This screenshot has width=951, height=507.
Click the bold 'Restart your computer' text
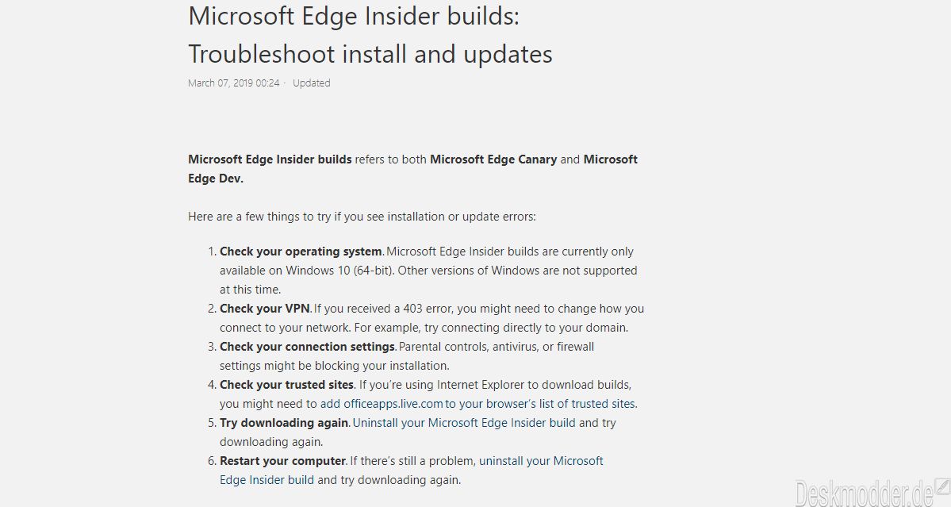(282, 461)
